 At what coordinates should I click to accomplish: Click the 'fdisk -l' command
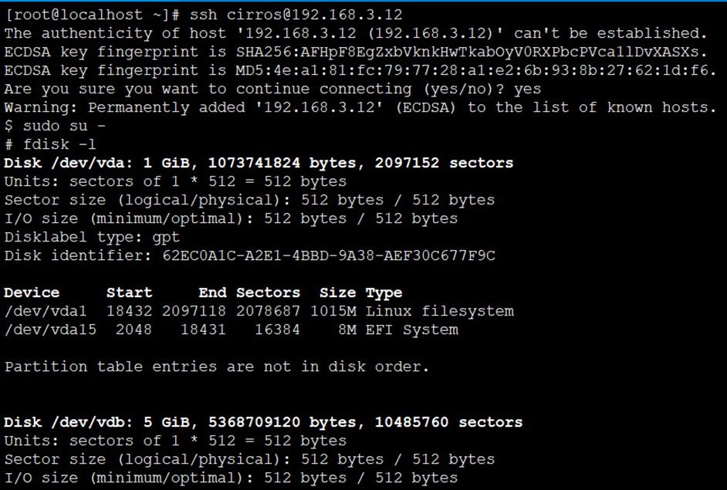coord(59,144)
